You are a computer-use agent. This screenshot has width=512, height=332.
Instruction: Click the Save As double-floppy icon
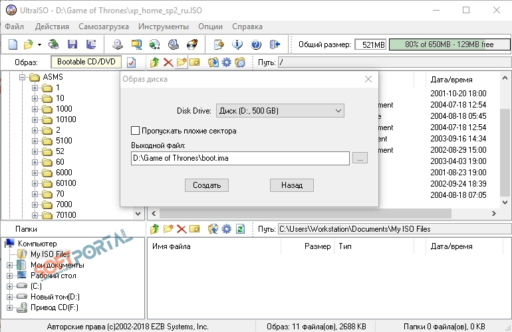91,44
